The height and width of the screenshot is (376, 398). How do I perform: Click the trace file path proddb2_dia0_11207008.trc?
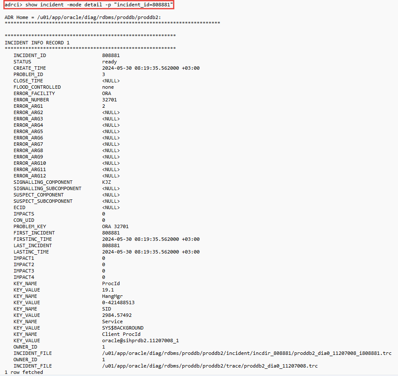(x=210, y=366)
